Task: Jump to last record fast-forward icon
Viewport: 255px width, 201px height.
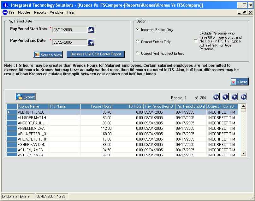Action: 243,97
